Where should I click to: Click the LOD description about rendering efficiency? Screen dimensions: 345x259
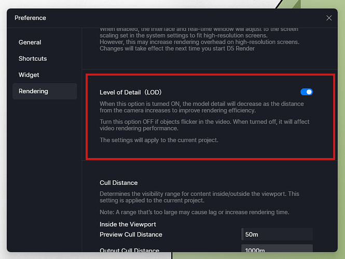(x=201, y=107)
